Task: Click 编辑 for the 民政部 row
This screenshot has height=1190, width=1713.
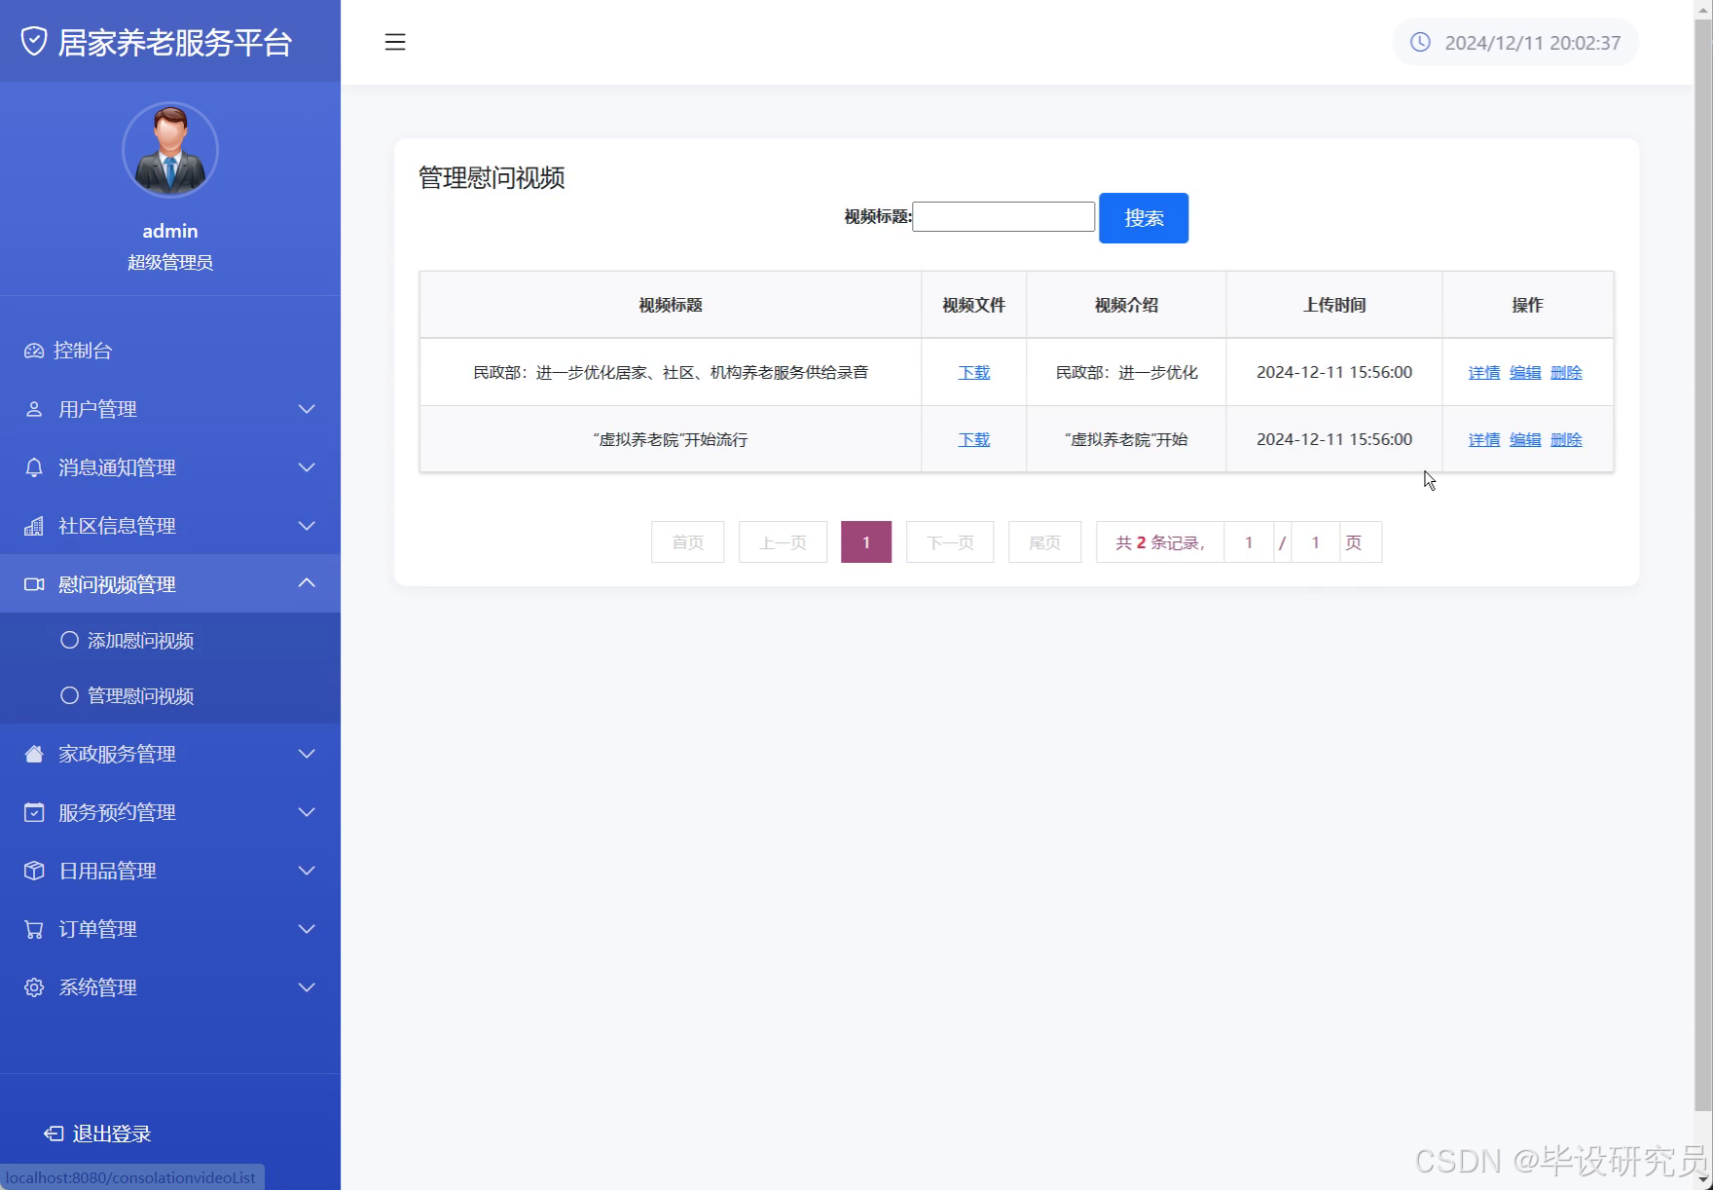Action: click(x=1525, y=372)
